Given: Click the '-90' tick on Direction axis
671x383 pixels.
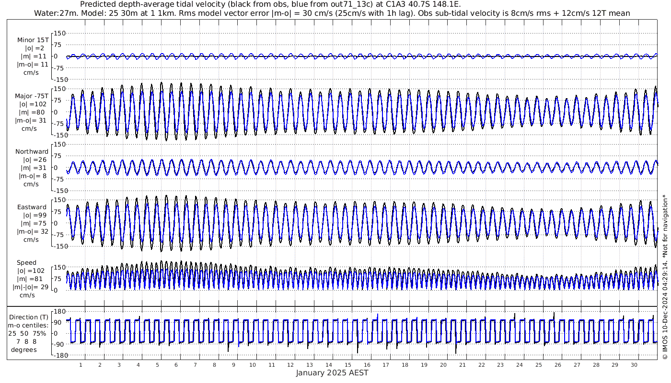Looking at the screenshot, I should (59, 345).
